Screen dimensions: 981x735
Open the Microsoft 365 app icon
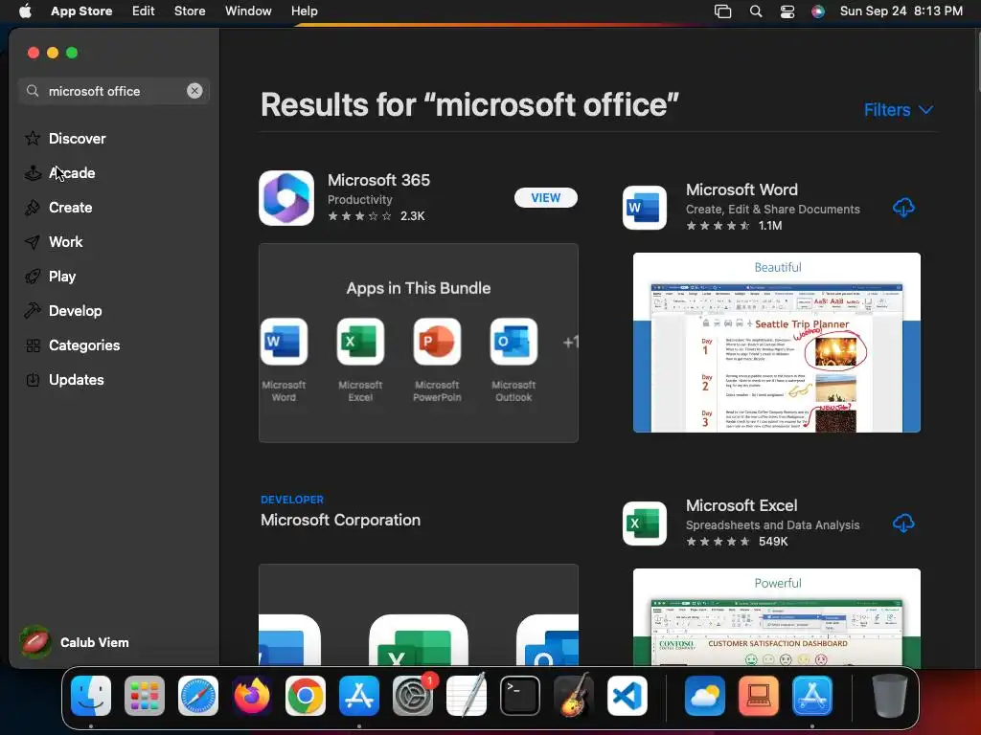pos(286,198)
